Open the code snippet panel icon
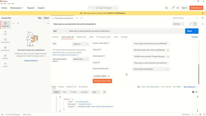 [203, 24]
